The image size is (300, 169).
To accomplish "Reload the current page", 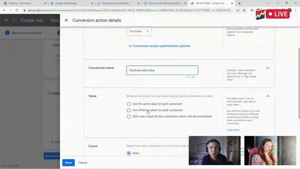I will (17, 10).
